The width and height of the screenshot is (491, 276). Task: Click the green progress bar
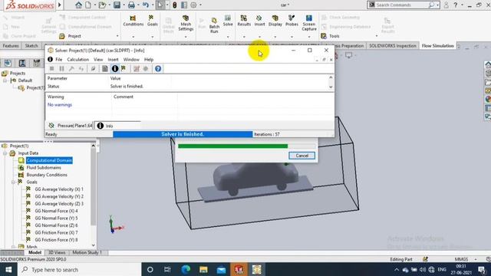pyautogui.click(x=232, y=146)
